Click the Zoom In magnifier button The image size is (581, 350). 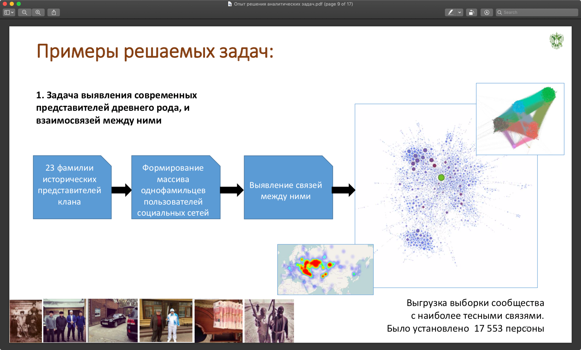[x=38, y=12]
